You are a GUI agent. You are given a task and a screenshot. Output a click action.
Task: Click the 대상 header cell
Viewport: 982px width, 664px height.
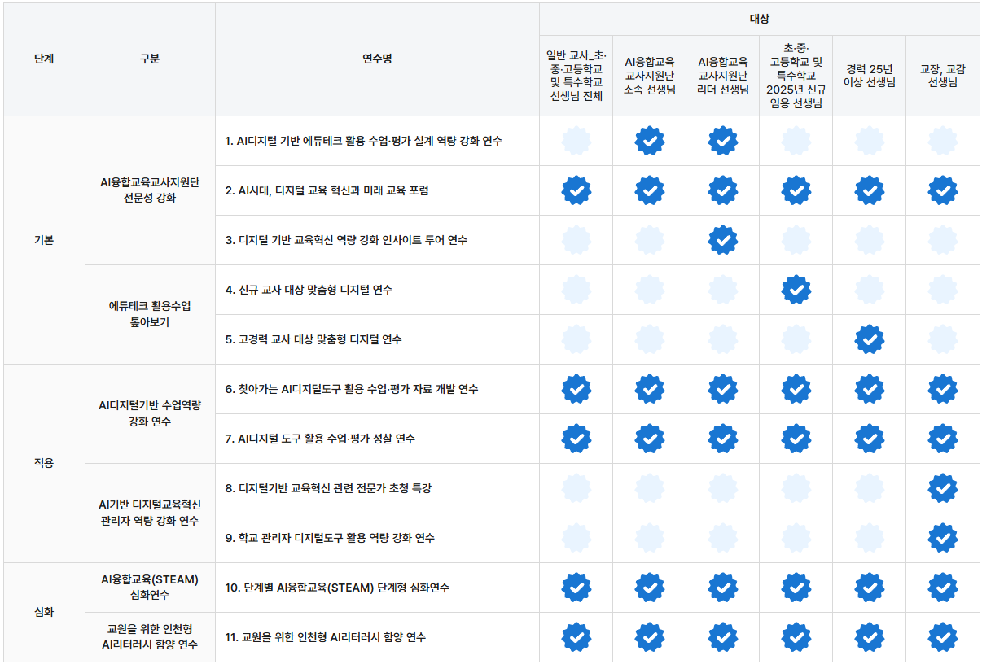pyautogui.click(x=759, y=19)
